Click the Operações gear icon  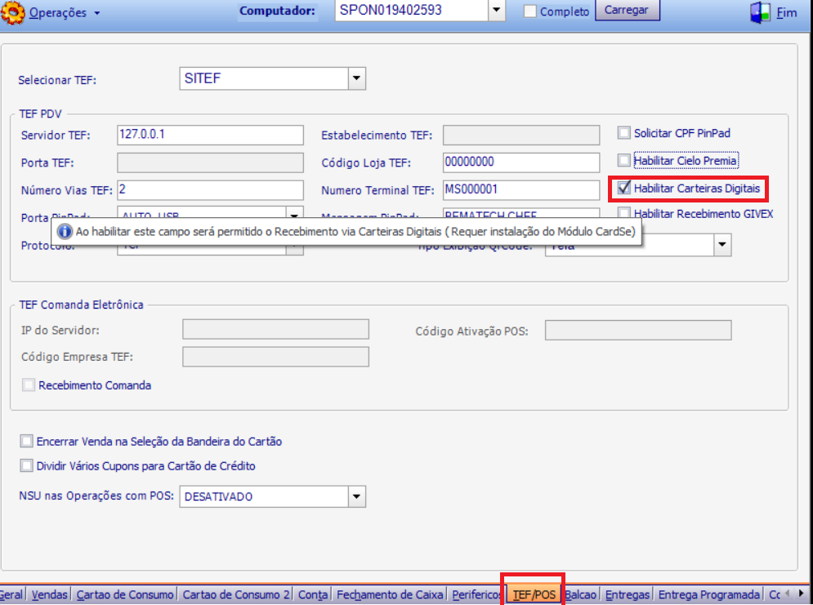coord(12,12)
